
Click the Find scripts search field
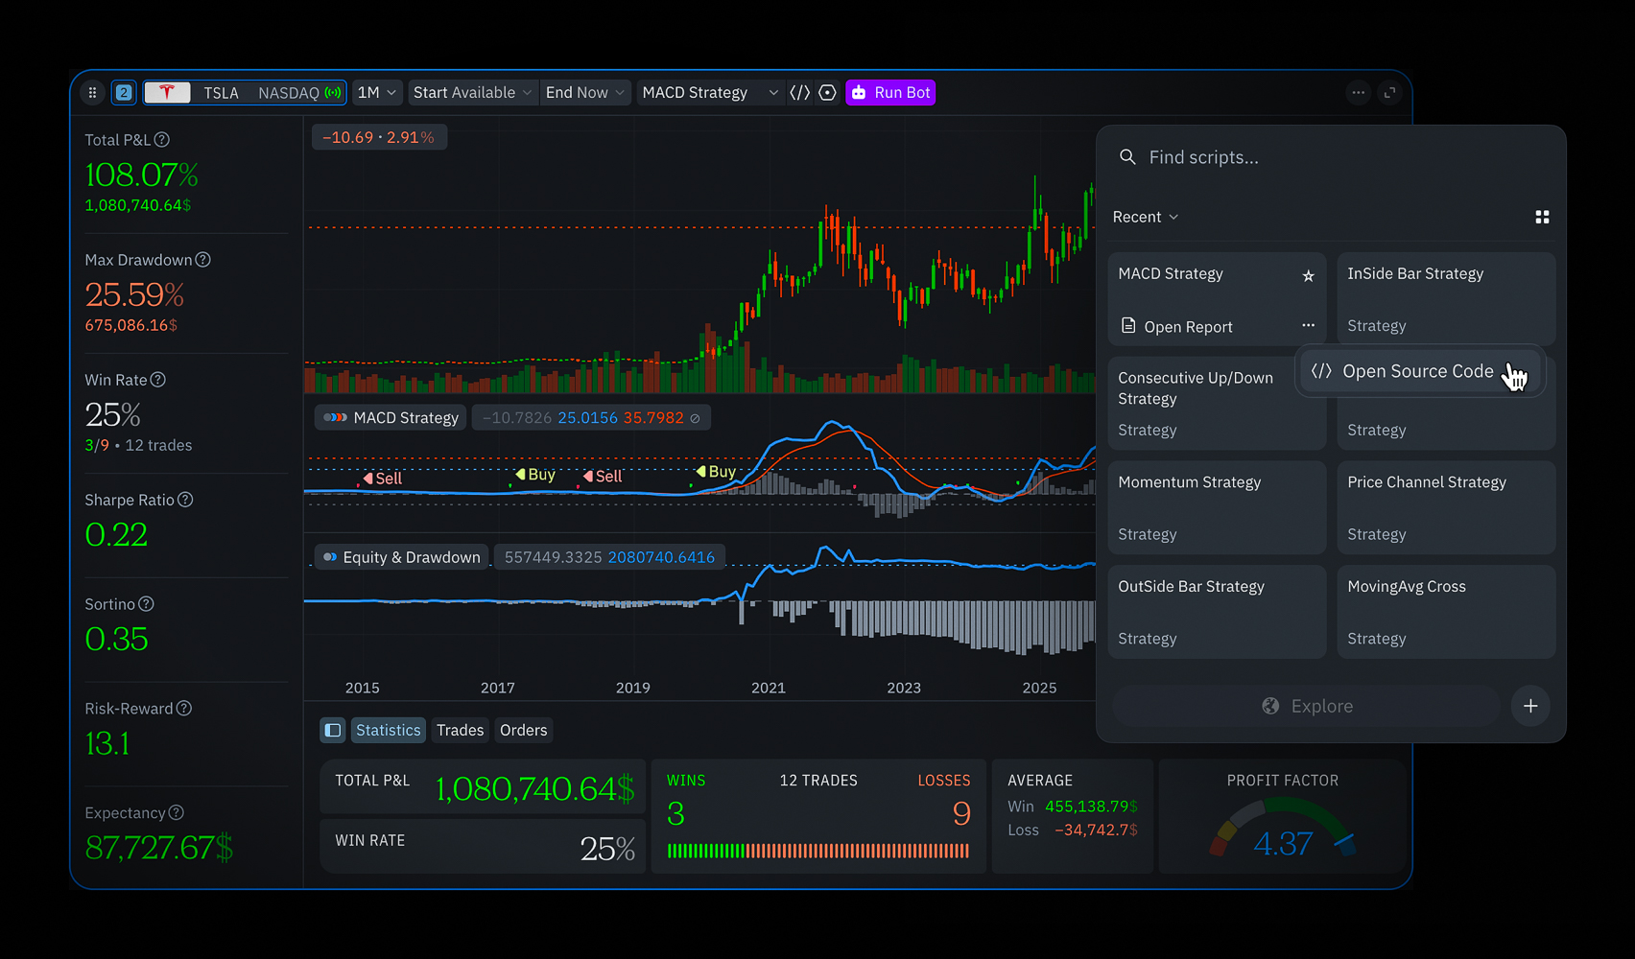(x=1331, y=157)
